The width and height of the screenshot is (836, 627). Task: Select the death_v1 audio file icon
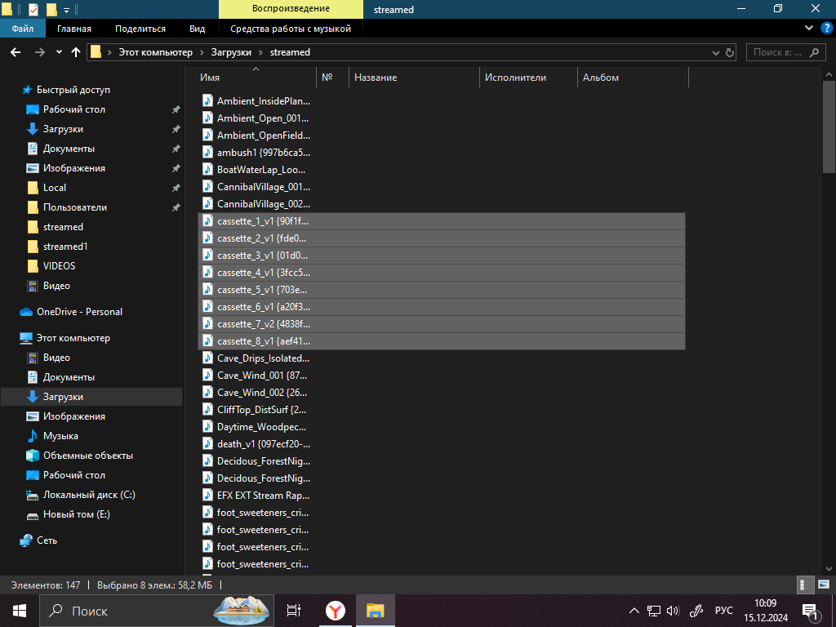[208, 443]
